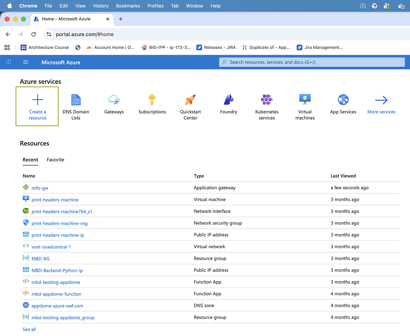The width and height of the screenshot is (410, 336).
Task: Open the Chrome History menu
Action: [x=101, y=6]
